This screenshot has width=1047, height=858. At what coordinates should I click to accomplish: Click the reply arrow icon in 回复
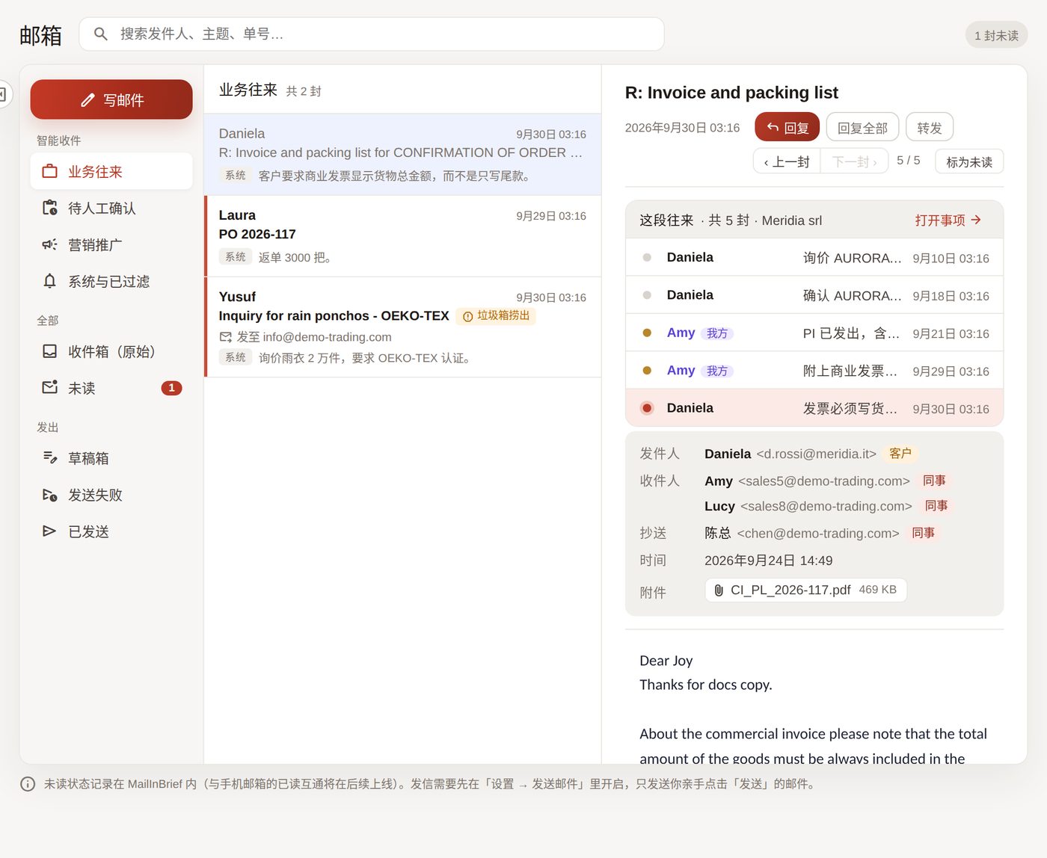point(773,127)
